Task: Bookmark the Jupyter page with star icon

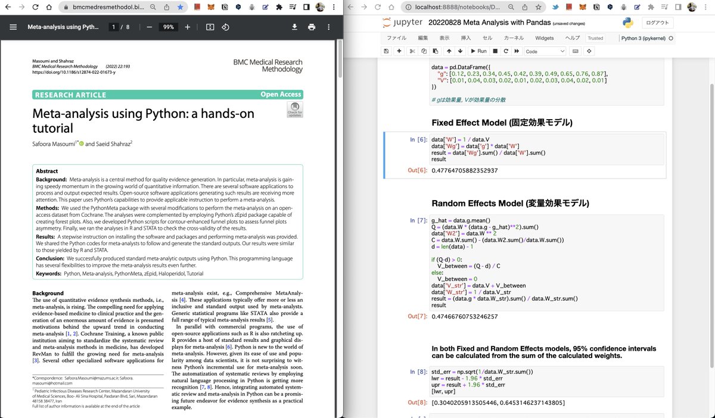Action: click(538, 7)
